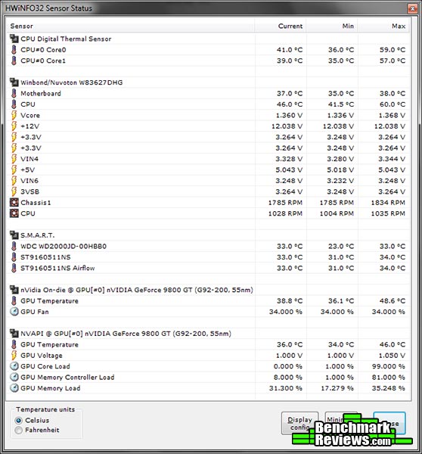Click thermometer icon beside WDC WD2000JD-00HBB0
The width and height of the screenshot is (422, 454).
(x=14, y=246)
